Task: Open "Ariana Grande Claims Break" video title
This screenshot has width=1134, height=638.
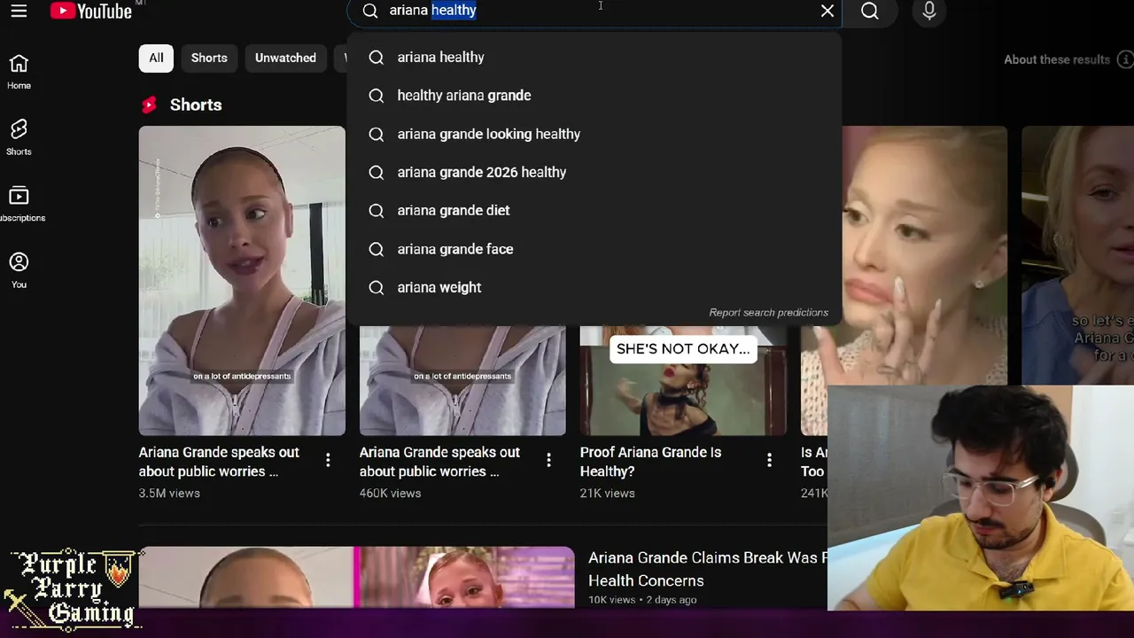Action: [x=707, y=569]
